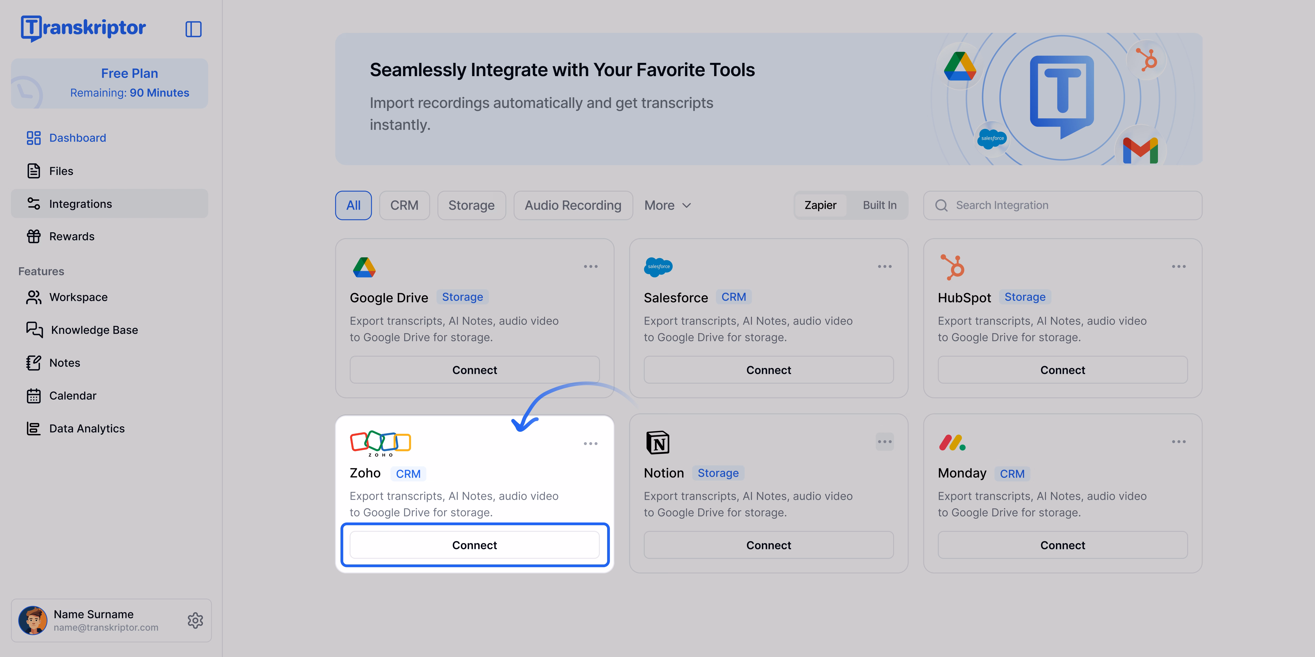Switch to Built In integrations
Screen dimensions: 1315x657
[879, 205]
